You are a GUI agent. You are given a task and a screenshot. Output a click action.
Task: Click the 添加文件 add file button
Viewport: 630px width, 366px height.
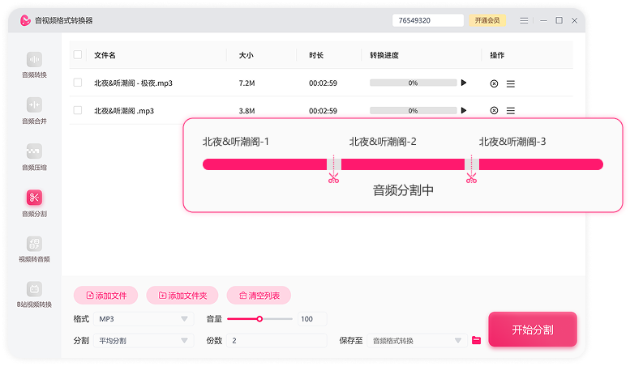coord(105,296)
